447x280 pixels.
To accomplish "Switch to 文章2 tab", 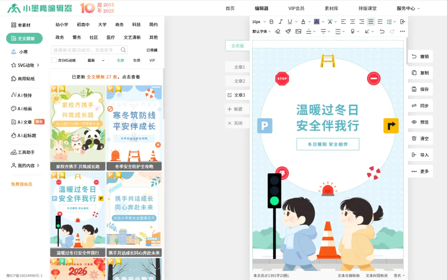I will tap(238, 81).
